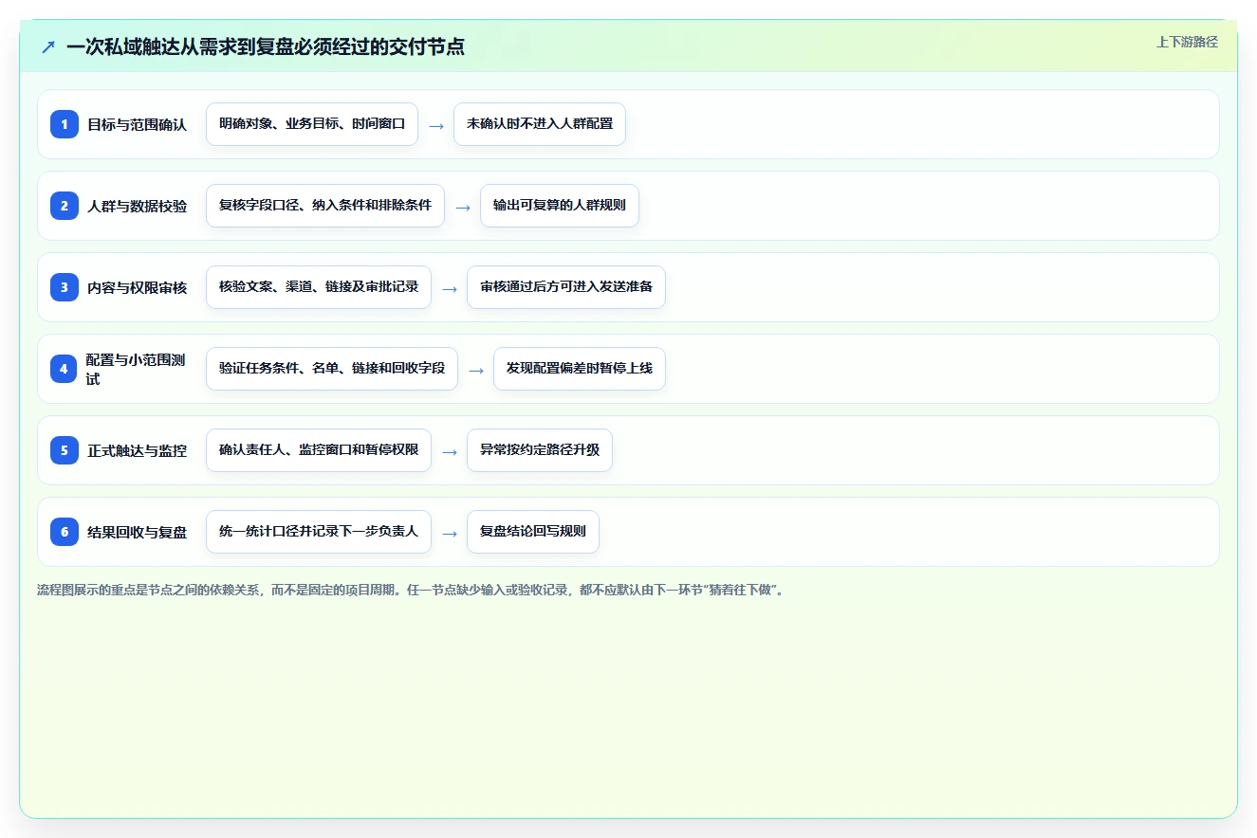This screenshot has height=838, width=1257.
Task: Click the arrow before 审核通过后方可进入发送准备
Action: pyautogui.click(x=450, y=288)
